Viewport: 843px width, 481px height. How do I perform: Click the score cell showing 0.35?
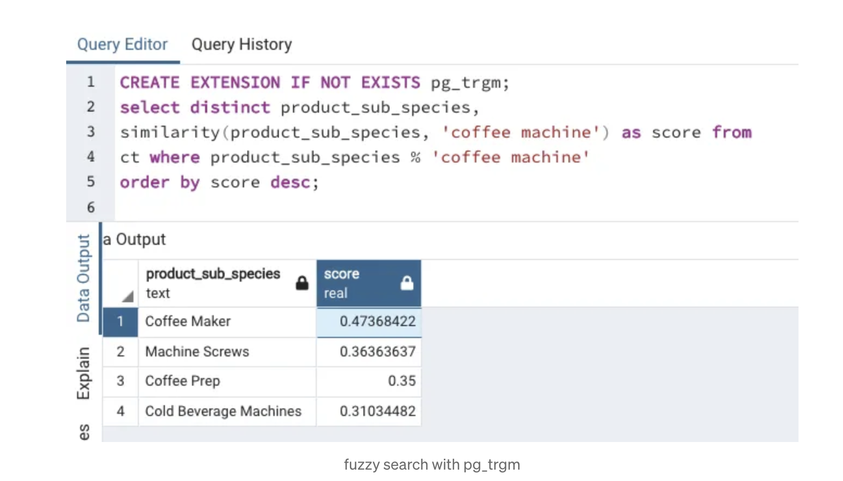[401, 381]
